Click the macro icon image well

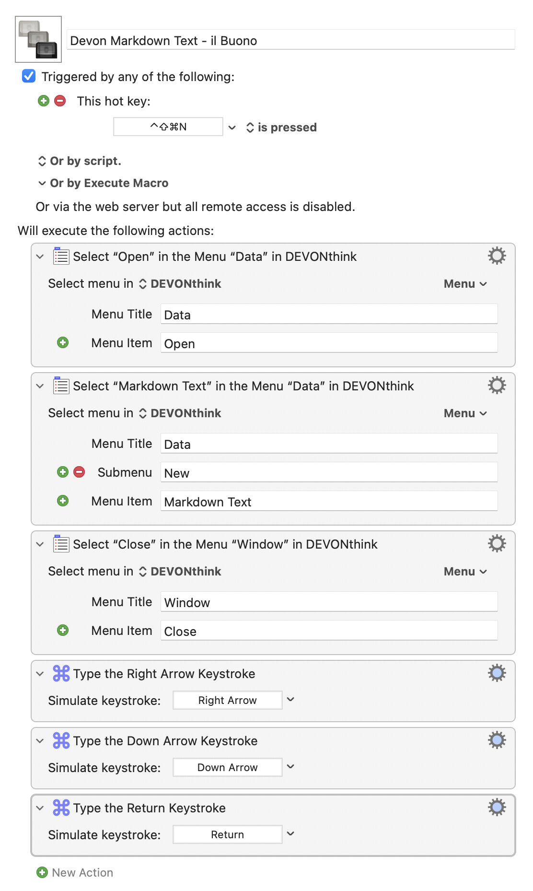[x=38, y=39]
